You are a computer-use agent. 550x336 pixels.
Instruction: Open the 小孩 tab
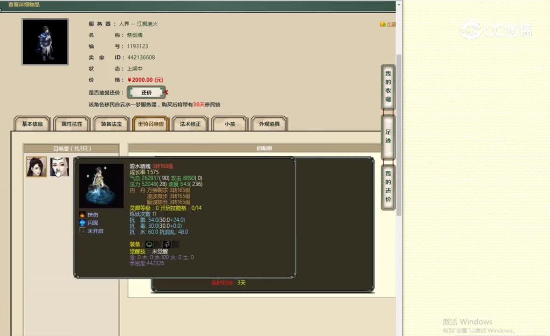point(230,124)
